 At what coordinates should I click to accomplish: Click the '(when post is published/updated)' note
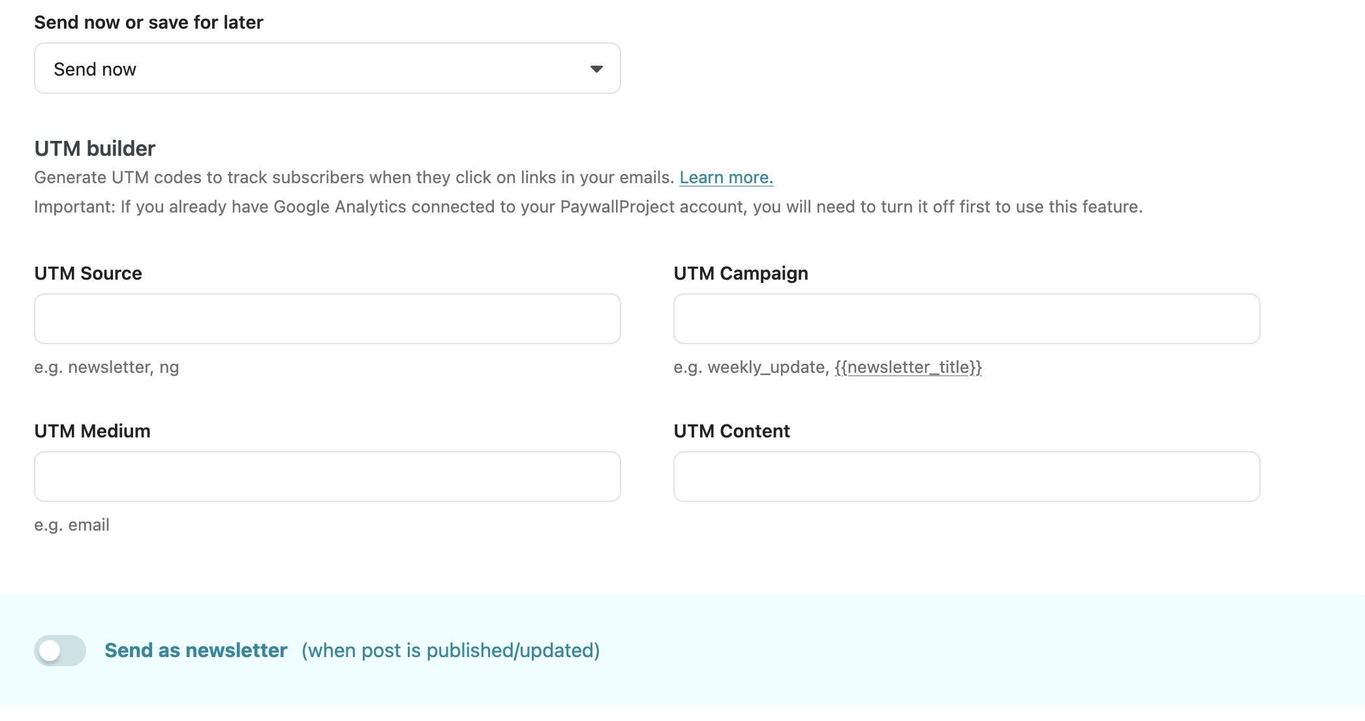450,650
